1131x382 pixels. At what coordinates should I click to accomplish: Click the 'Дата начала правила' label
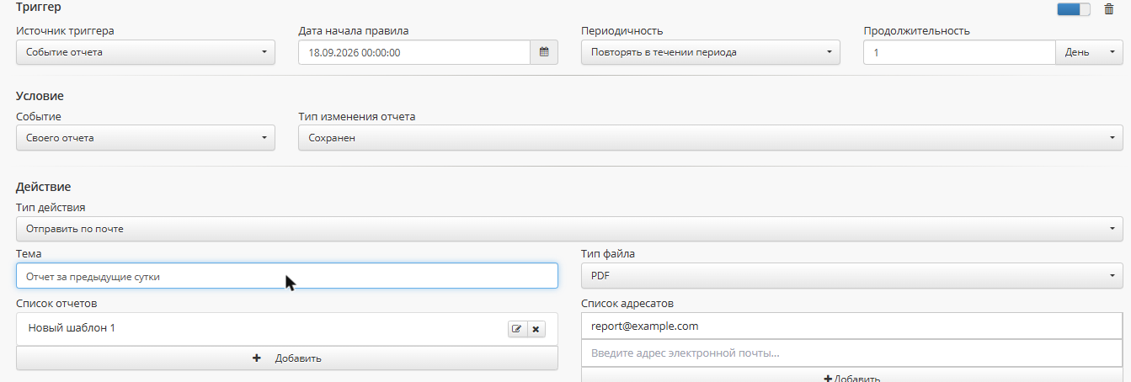[354, 31]
